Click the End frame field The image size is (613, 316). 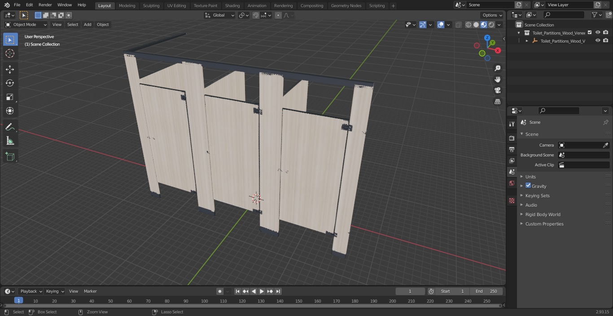pos(486,291)
